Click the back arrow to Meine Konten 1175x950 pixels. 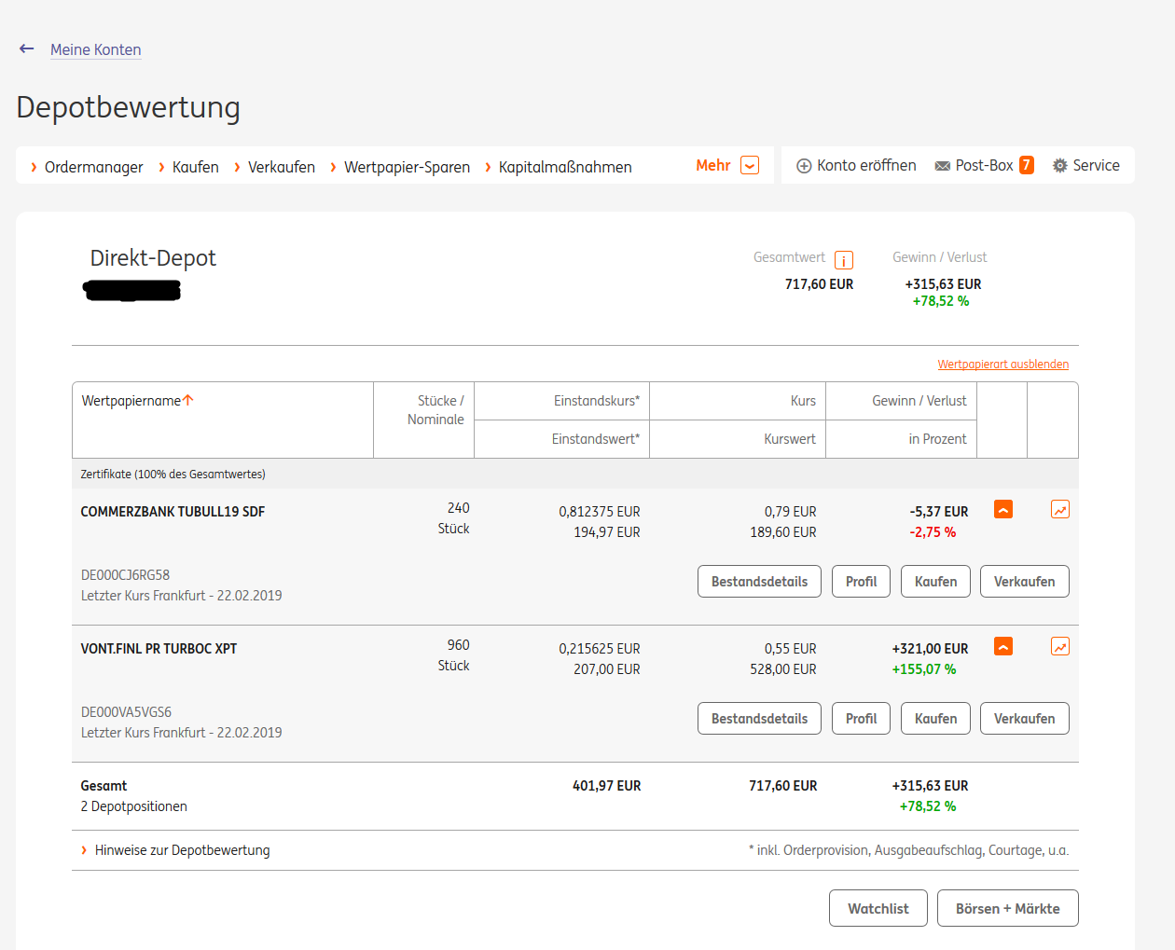pos(27,48)
